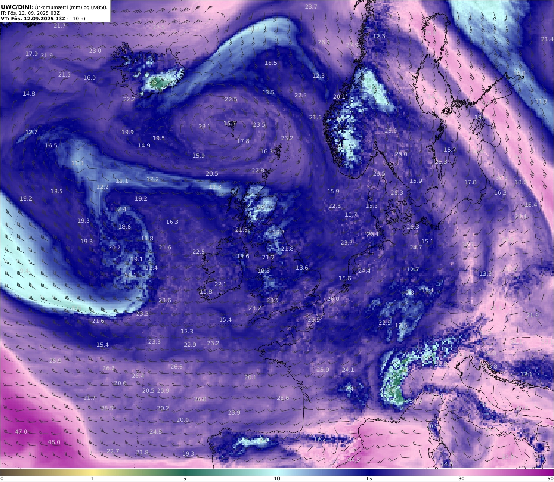Click the 19.8 map value
This screenshot has height=482, width=554.
[x=87, y=242]
